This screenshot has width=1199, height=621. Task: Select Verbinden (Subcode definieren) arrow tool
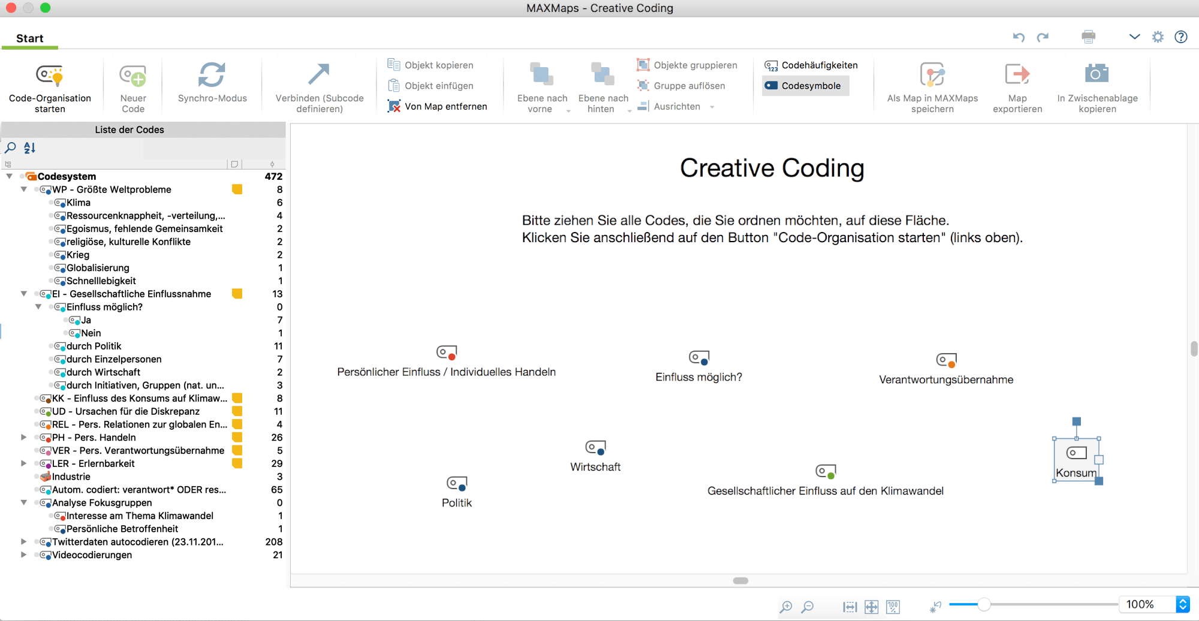tap(319, 88)
